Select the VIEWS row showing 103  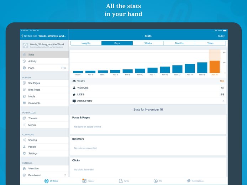pos(148,81)
